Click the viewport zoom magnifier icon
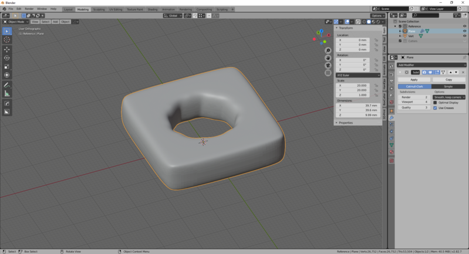Screen dimensions: 469x254 pos(328,50)
